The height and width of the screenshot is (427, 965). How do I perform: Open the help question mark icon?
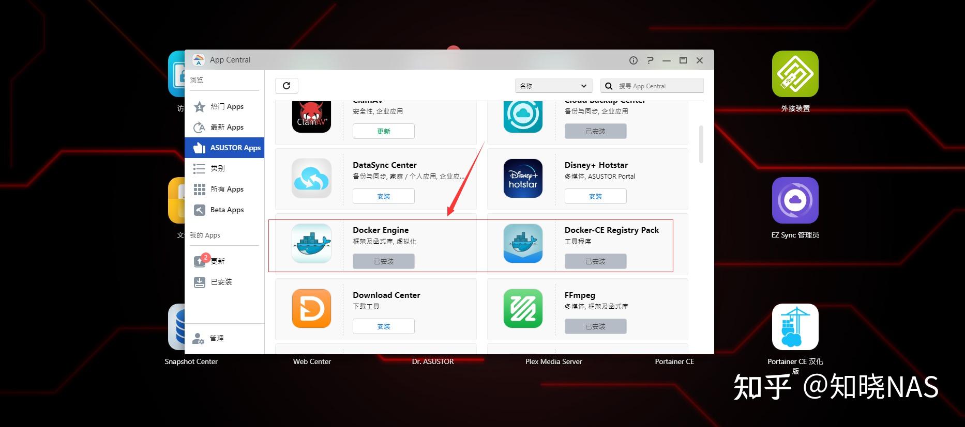[x=650, y=60]
